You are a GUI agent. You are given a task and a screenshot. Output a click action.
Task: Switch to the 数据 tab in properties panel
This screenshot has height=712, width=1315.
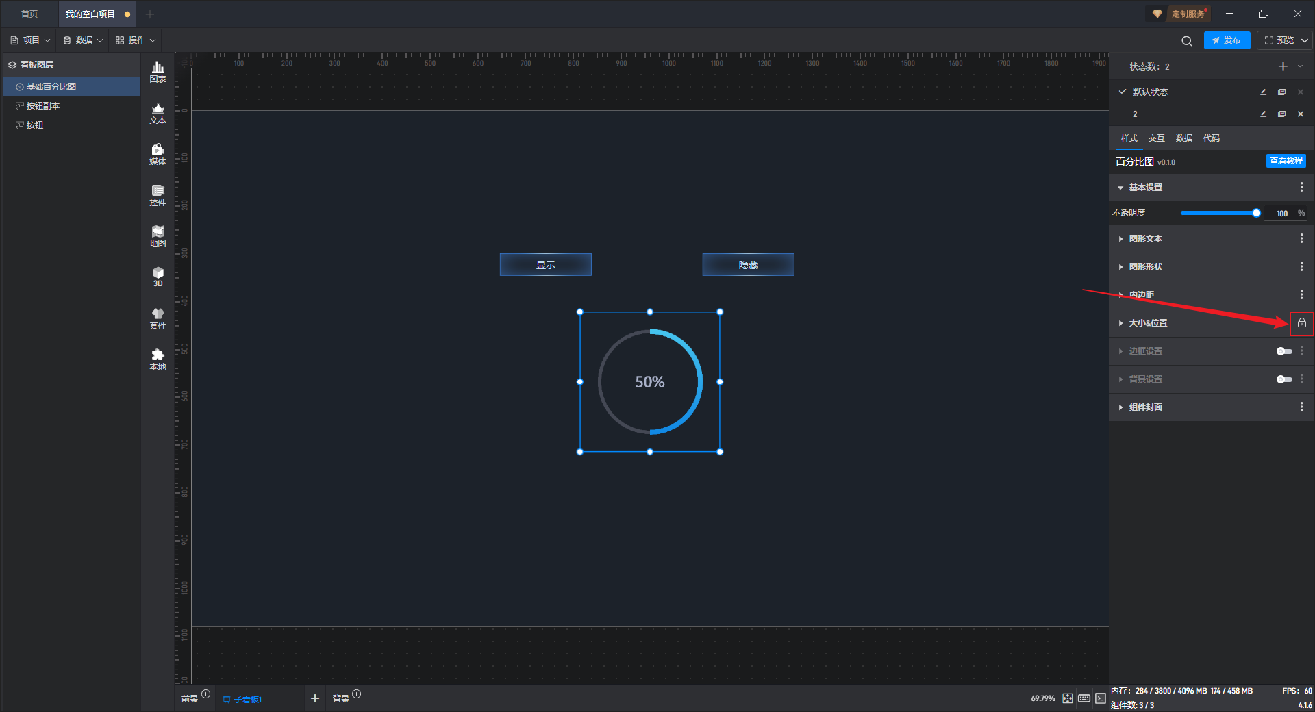pyautogui.click(x=1183, y=138)
